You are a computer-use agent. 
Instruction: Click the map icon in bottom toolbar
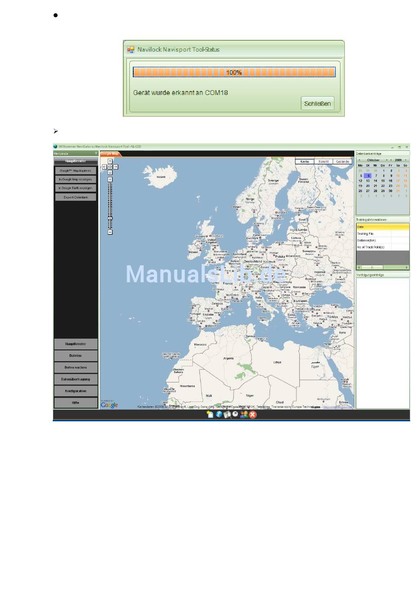227,414
